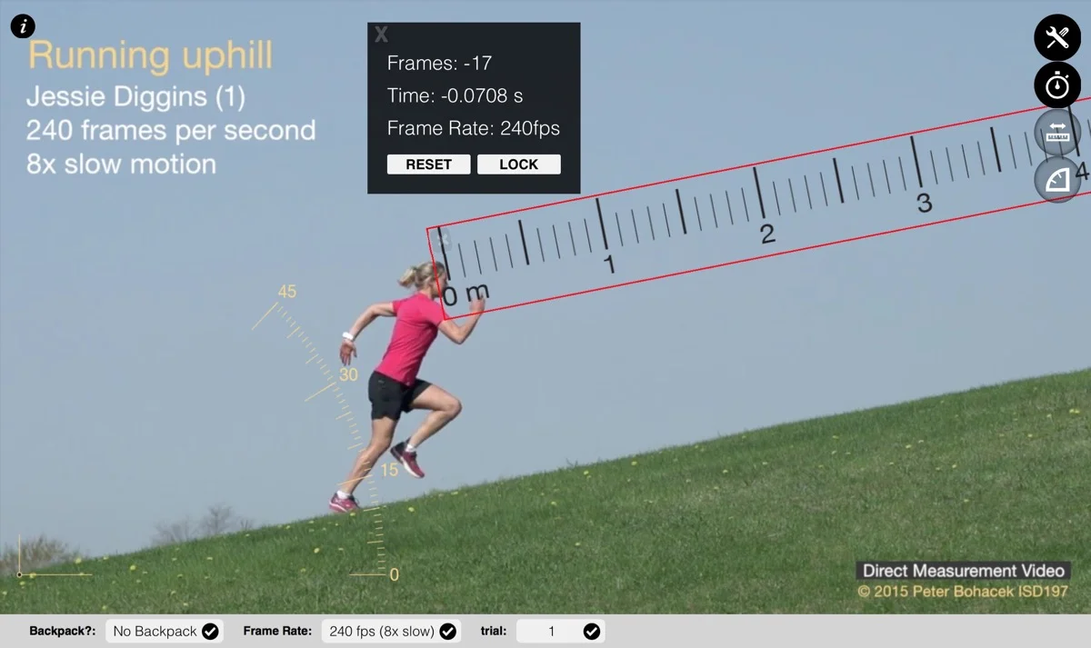
Task: Click the 2 meter mark on the ruler
Action: click(x=768, y=234)
